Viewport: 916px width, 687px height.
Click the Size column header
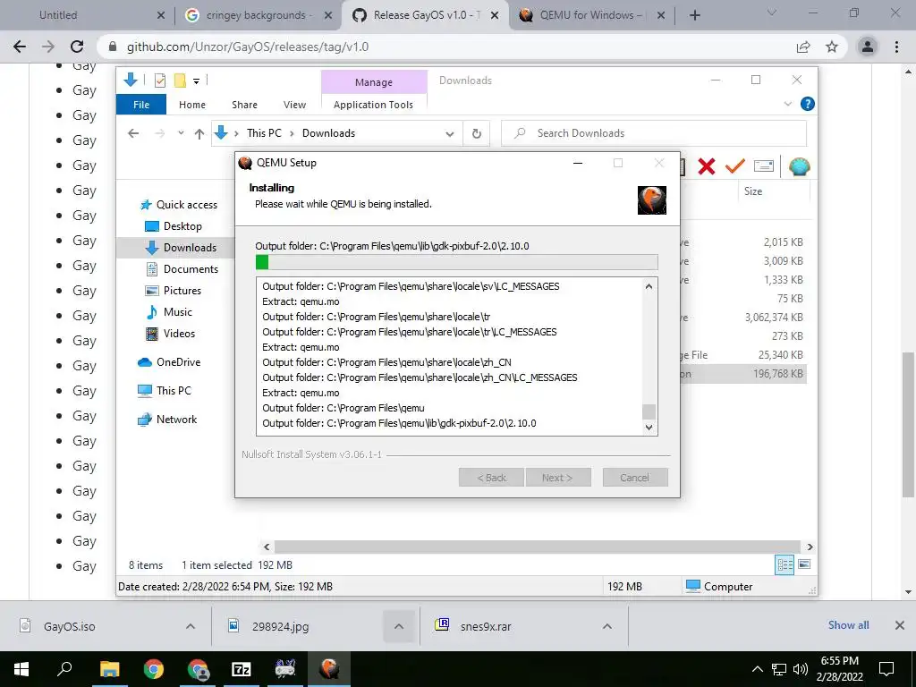click(x=753, y=191)
